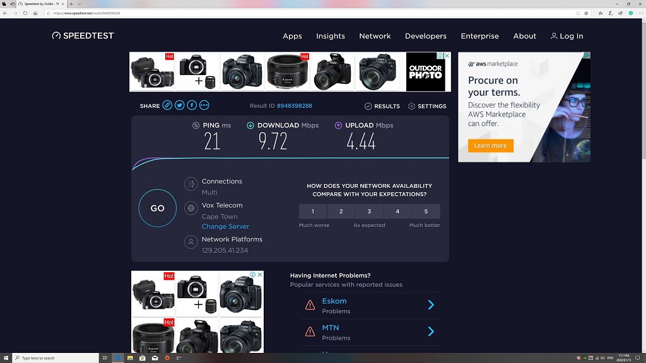This screenshot has height=363, width=646.
Task: Rate network availability as 2
Action: point(341,211)
